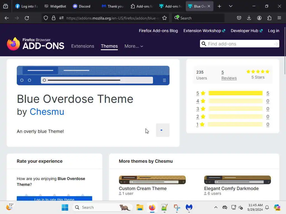Image resolution: width=286 pixels, height=214 pixels.
Task: Open the Elegant Comfy Darkmode preview
Action: (237, 180)
